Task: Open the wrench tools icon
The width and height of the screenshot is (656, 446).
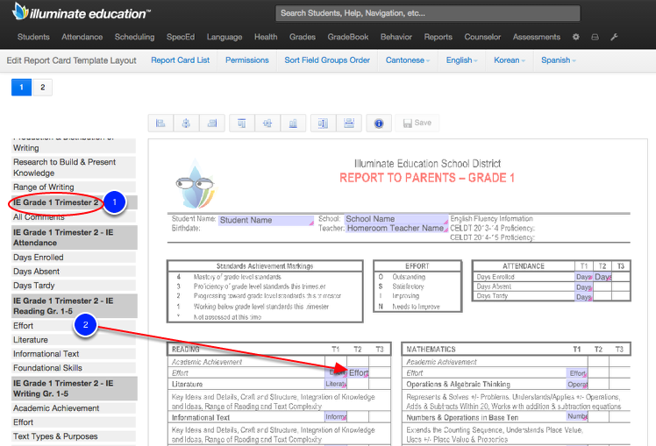Action: coord(614,37)
